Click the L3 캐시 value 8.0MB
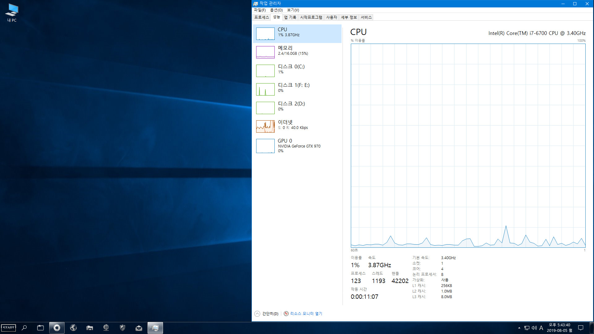Viewport: 594px width, 334px height. (446, 297)
